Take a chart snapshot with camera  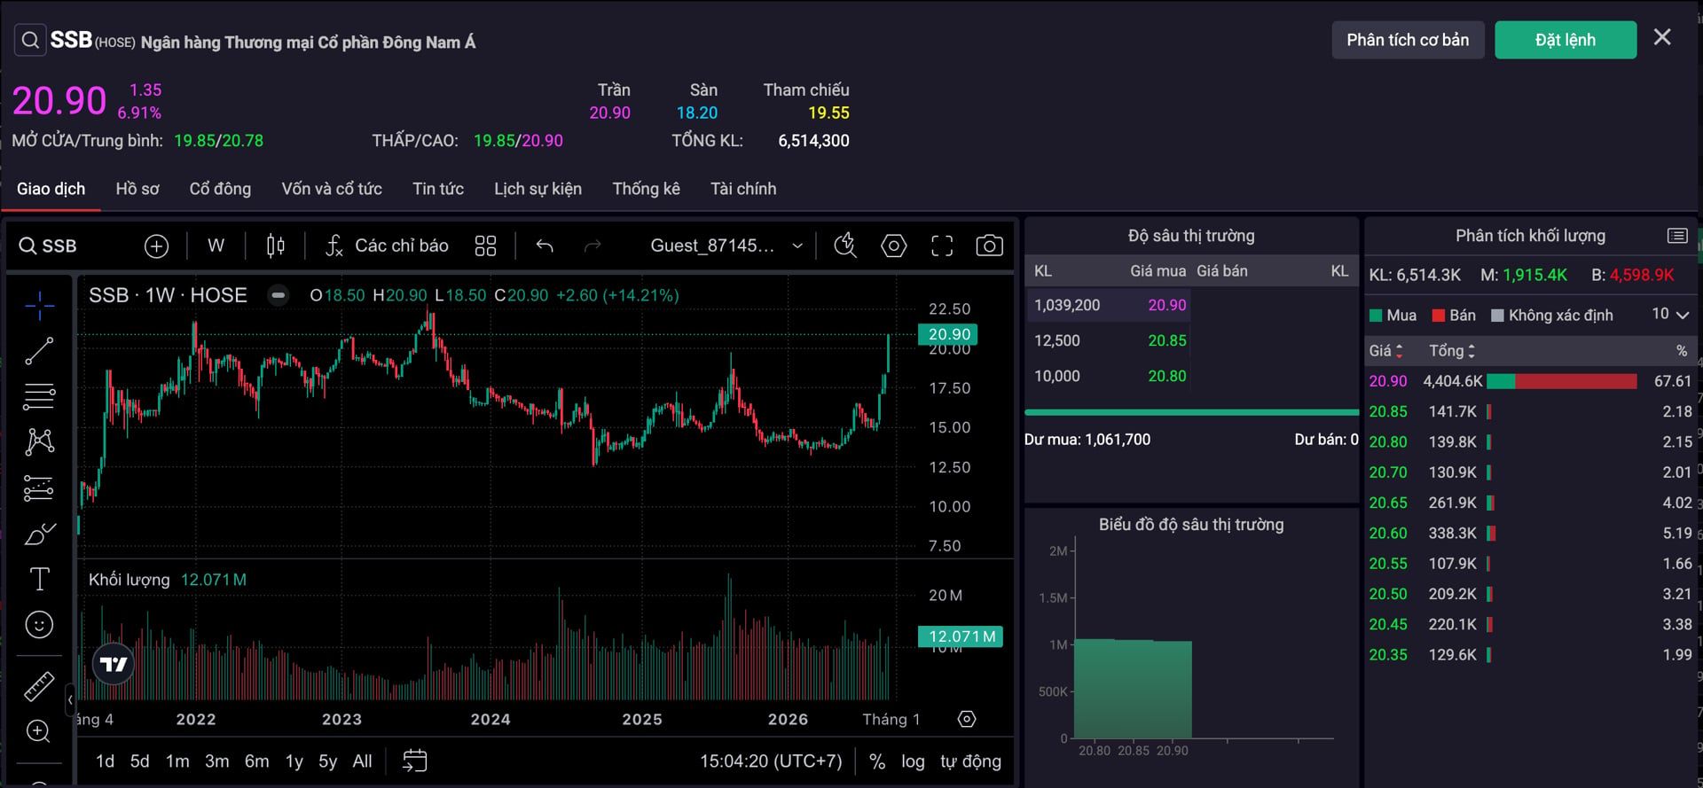[x=989, y=246]
